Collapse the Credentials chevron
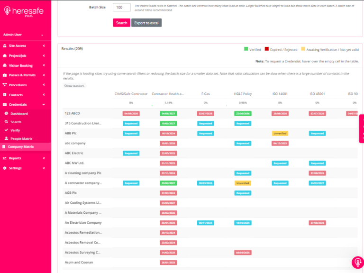The image size is (364, 273). pos(44,104)
